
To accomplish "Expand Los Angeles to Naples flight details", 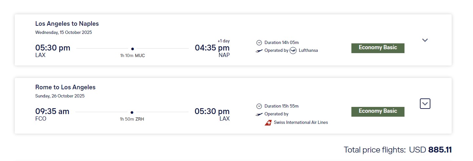I will pyautogui.click(x=425, y=40).
